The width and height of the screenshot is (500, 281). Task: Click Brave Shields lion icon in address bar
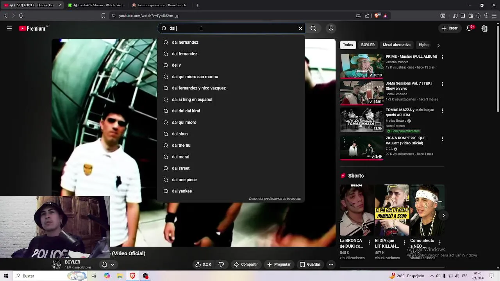coord(377,16)
